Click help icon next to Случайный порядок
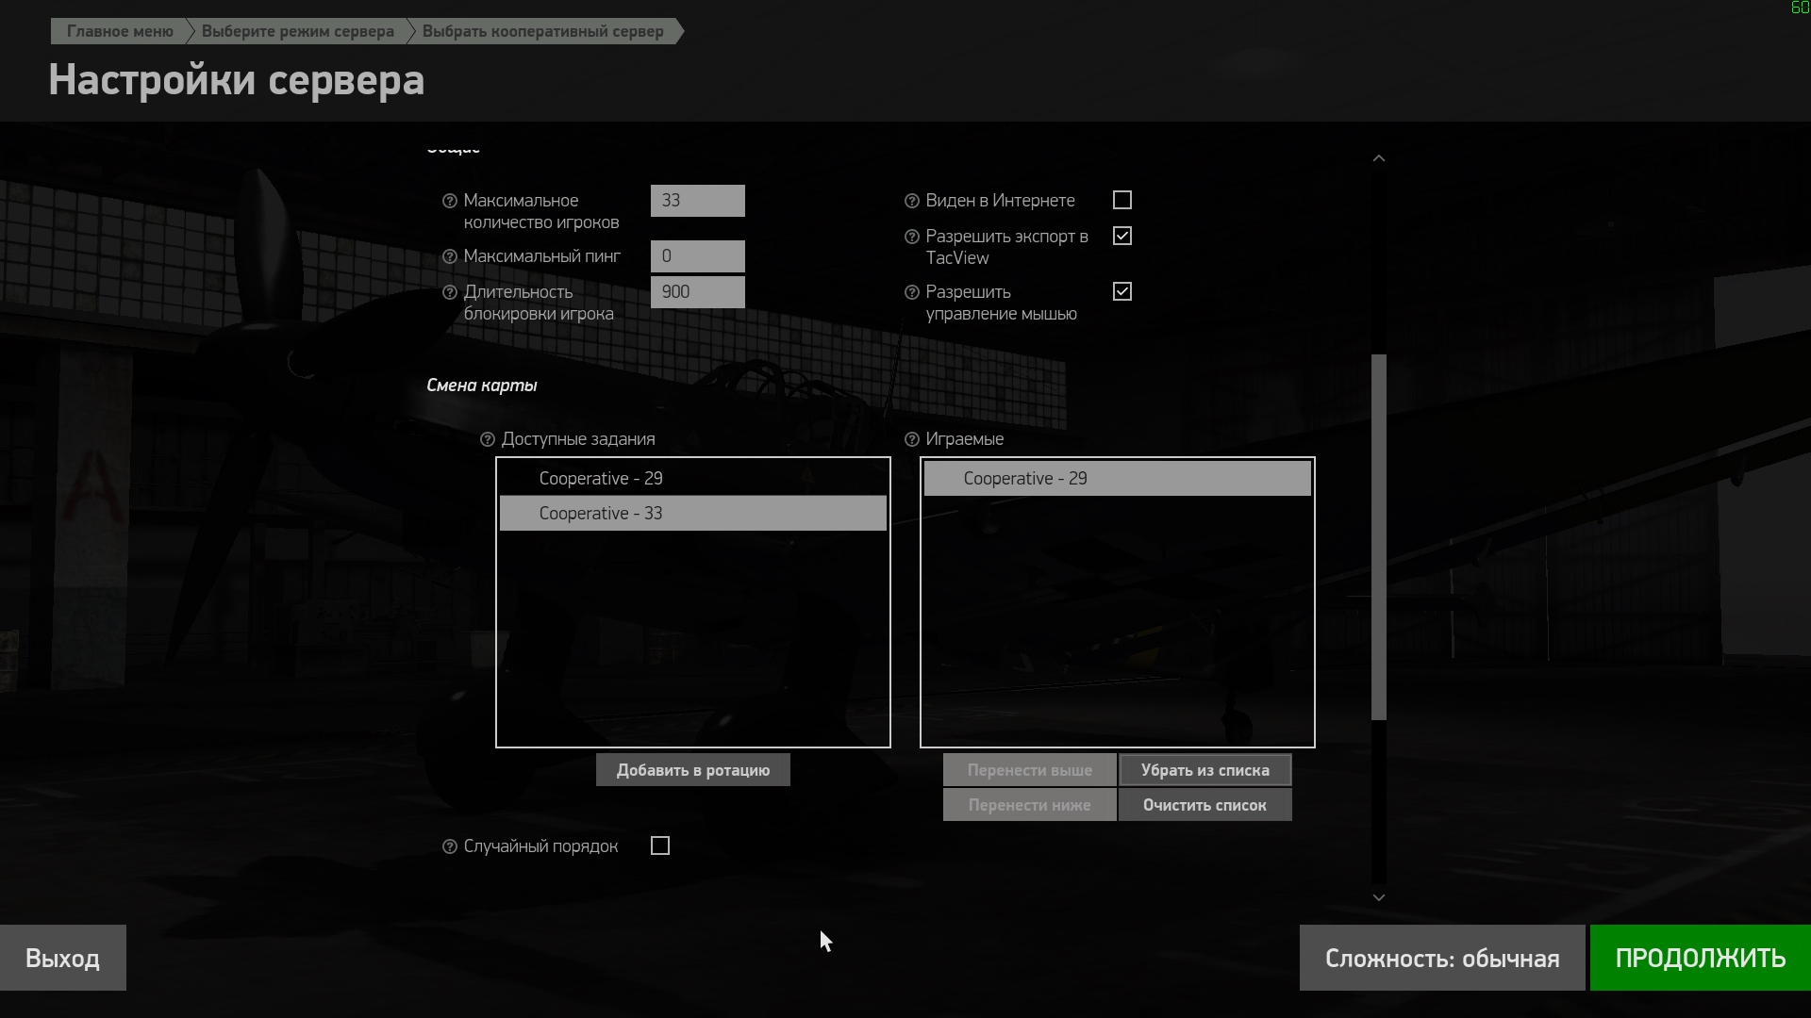 click(450, 846)
